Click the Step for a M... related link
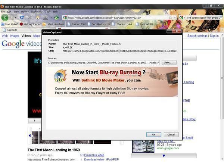The width and height of the screenshot is (224, 162). coord(166,141)
